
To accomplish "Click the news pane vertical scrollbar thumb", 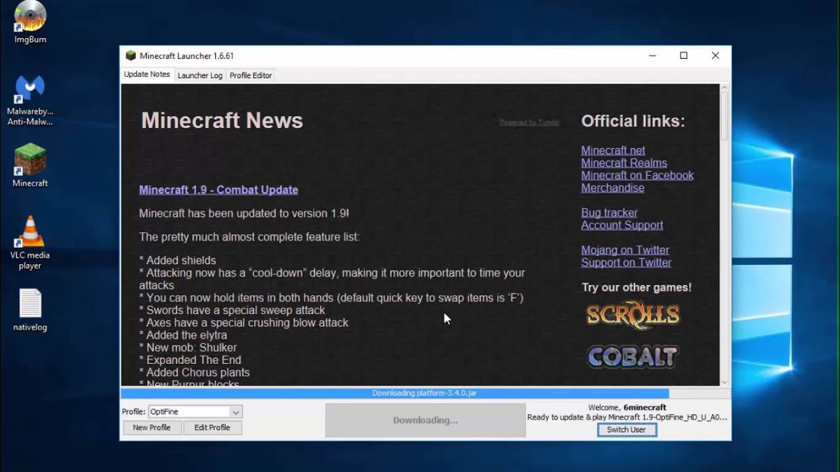I will pyautogui.click(x=724, y=115).
